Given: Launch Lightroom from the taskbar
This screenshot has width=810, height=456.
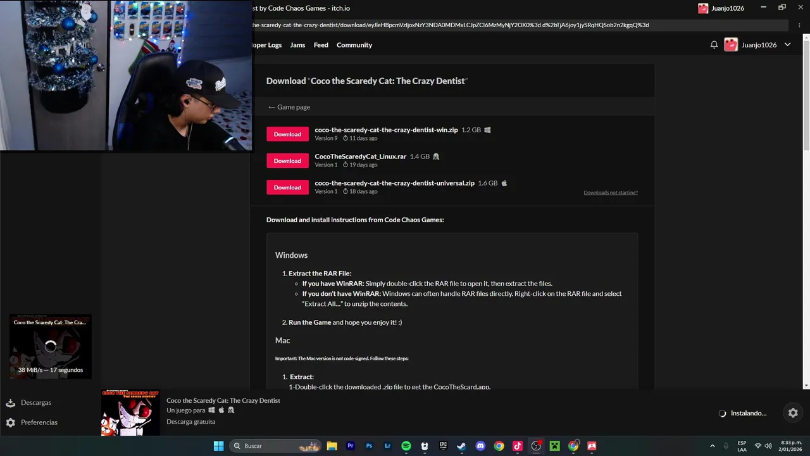Looking at the screenshot, I should point(387,446).
